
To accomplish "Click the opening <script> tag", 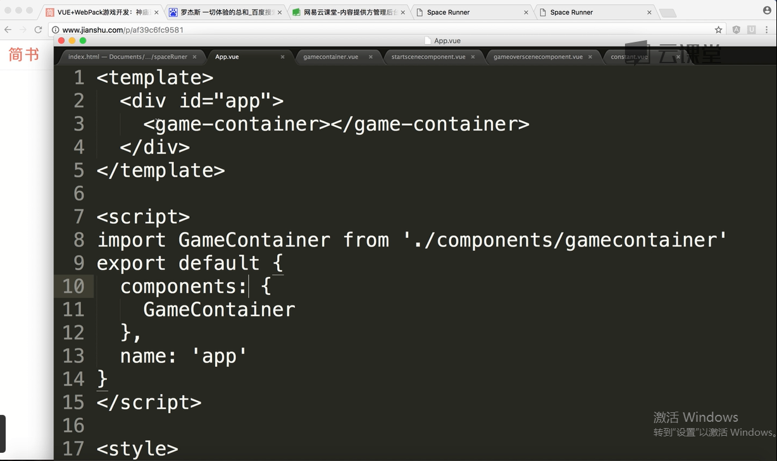I will (143, 217).
